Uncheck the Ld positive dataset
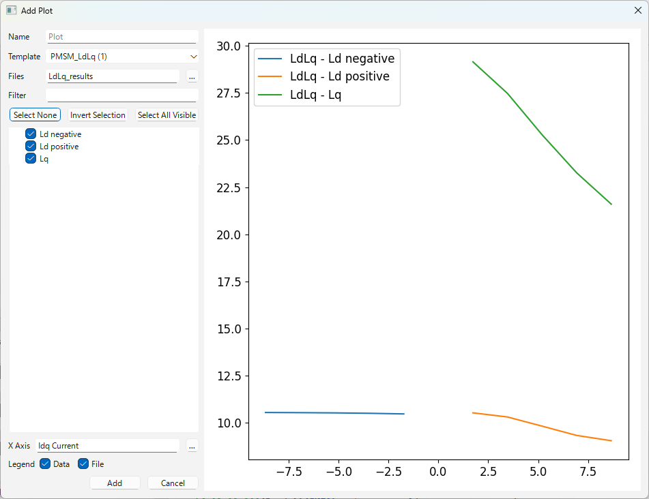The width and height of the screenshot is (649, 499). tap(30, 146)
